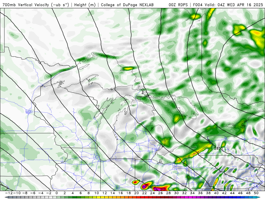Click the '6' value on the color scale
Viewport: 265px width, 199px height.
tap(80, 193)
